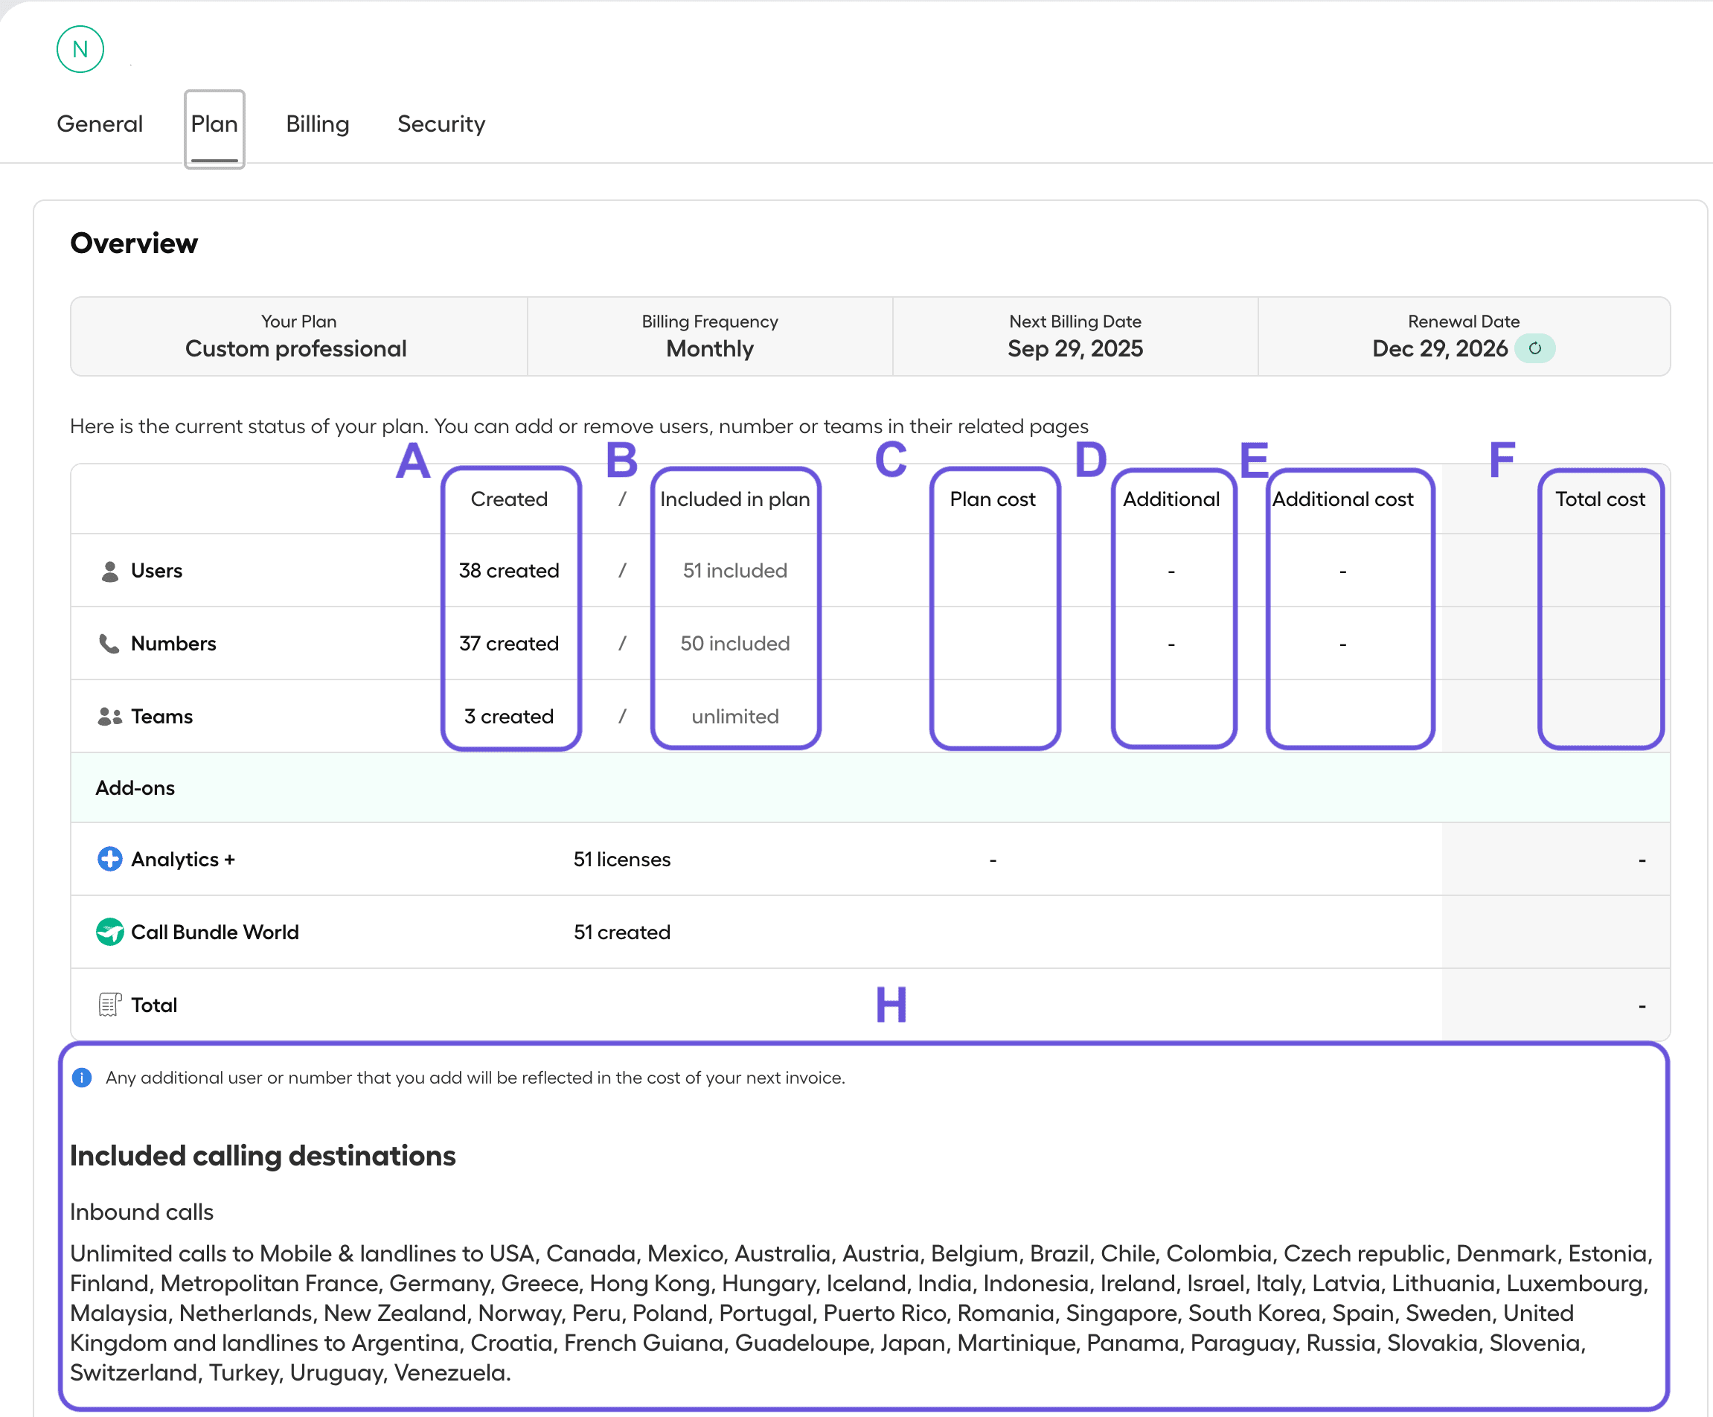Click the blue Analytics + plus icon
Image resolution: width=1713 pixels, height=1417 pixels.
[109, 859]
